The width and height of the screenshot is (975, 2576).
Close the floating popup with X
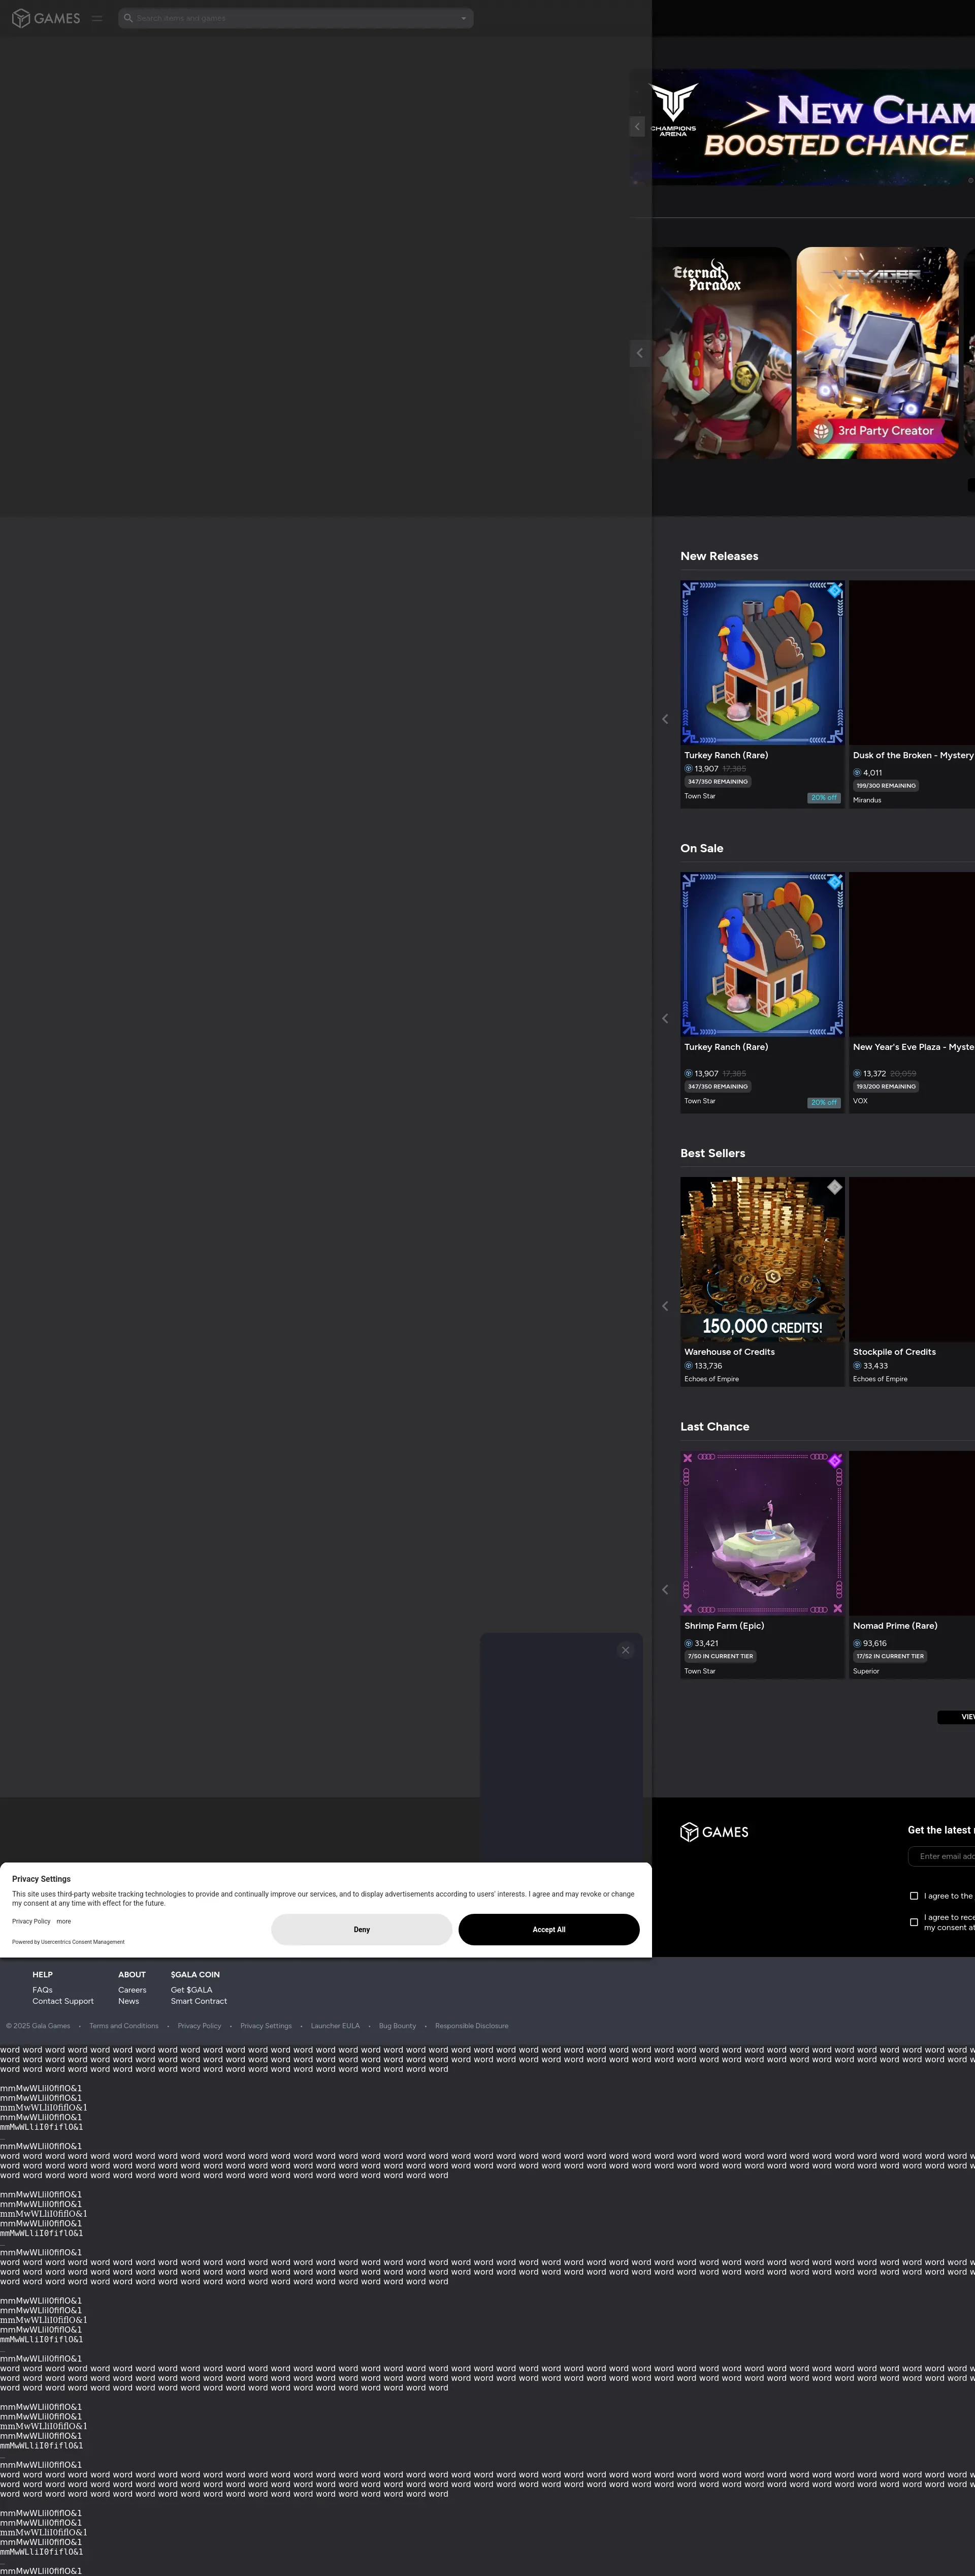click(625, 1650)
